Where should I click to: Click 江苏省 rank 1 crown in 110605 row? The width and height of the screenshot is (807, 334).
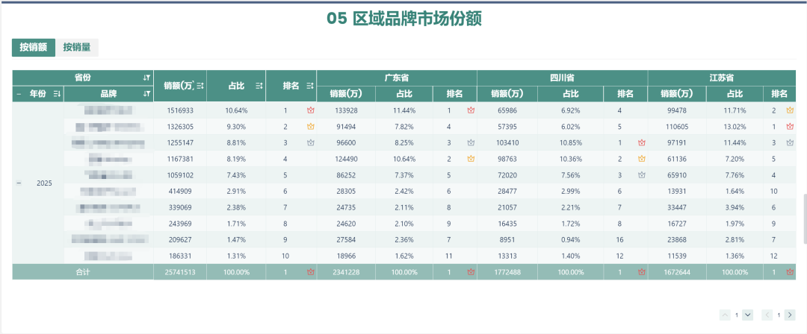[790, 127]
